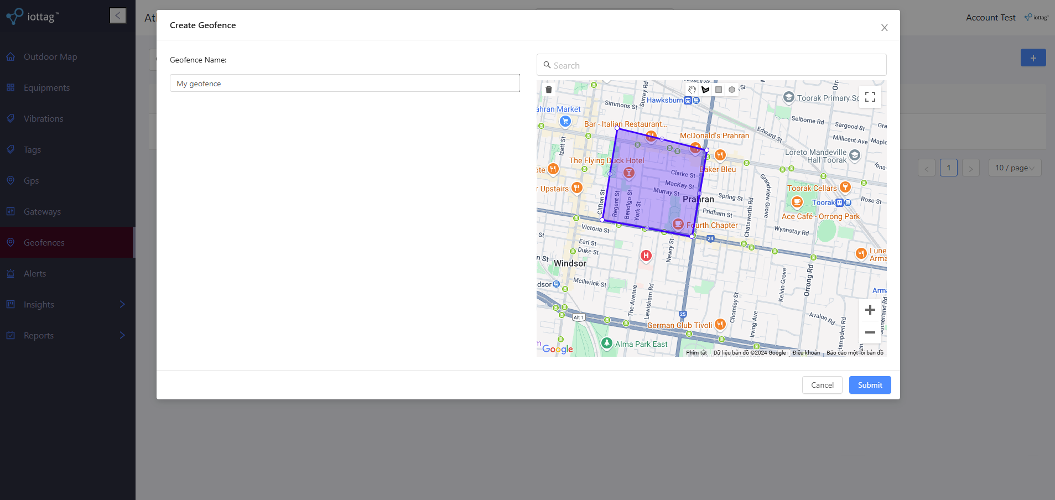
Task: Click the Submit button
Action: coord(870,385)
